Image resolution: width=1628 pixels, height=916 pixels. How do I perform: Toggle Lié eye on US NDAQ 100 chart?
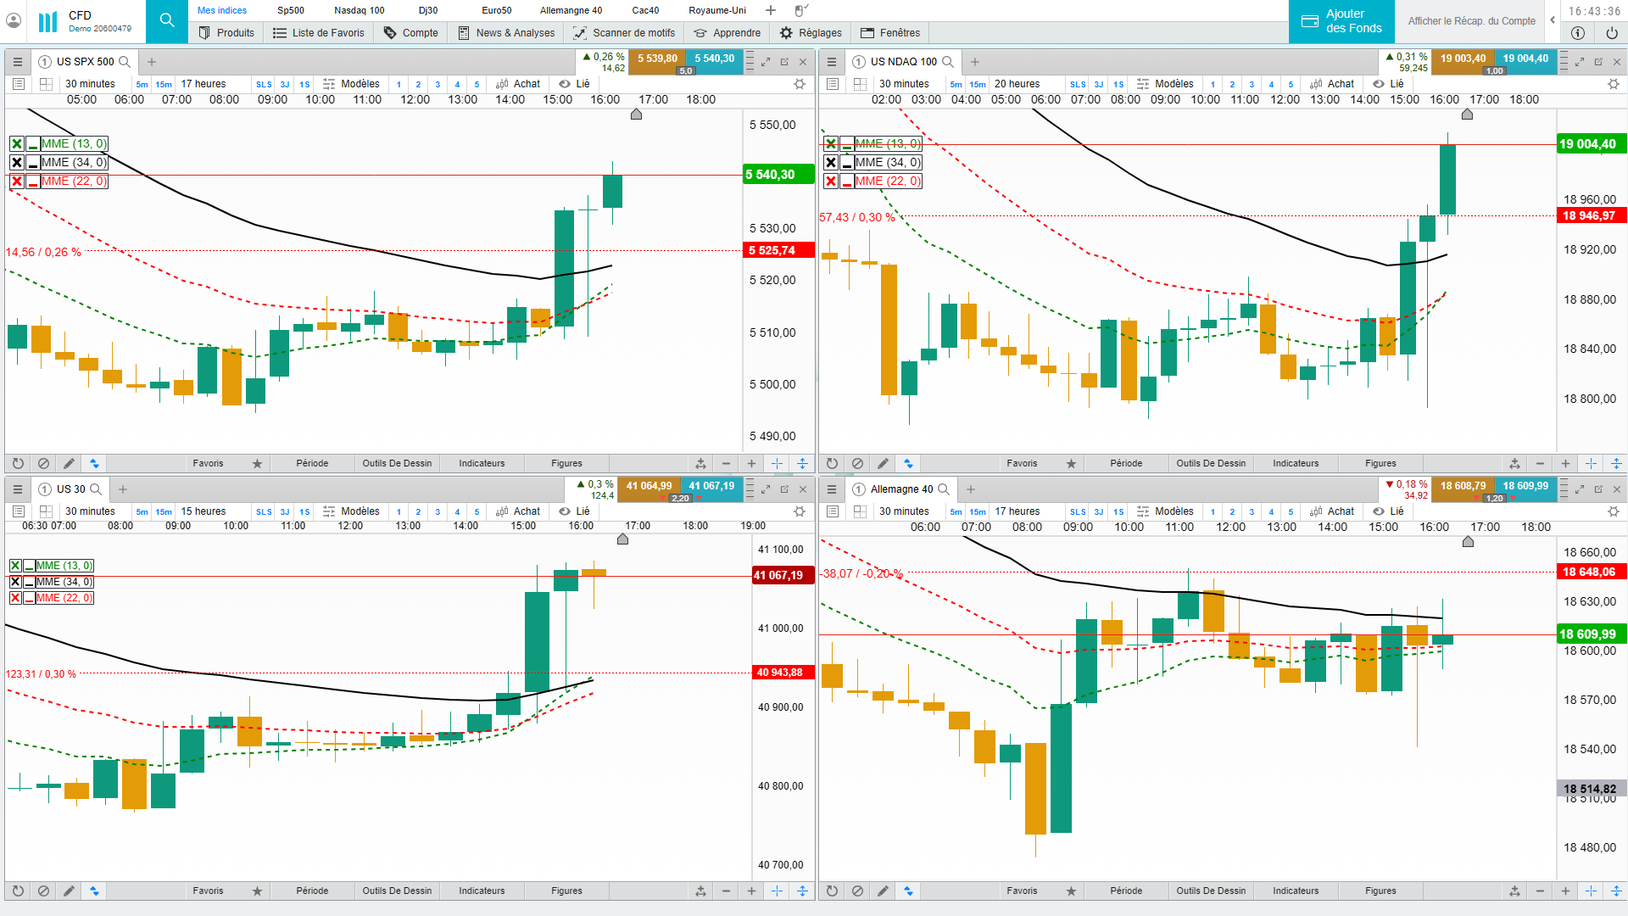click(x=1379, y=84)
